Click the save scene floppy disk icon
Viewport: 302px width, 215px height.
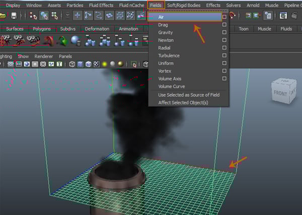14,16
